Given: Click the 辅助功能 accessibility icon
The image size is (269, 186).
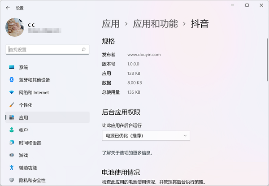Looking at the screenshot, I should pyautogui.click(x=12, y=168).
